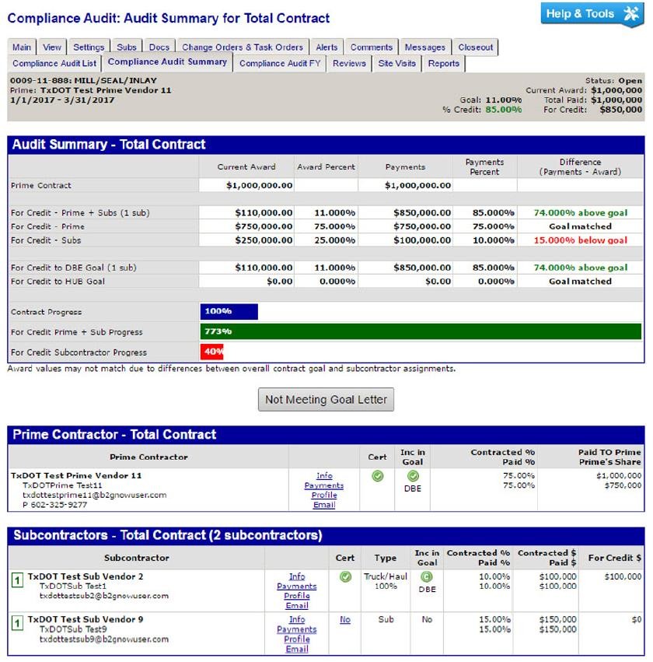
Task: Click red For Credit Subcontractor progress bar
Action: point(212,352)
